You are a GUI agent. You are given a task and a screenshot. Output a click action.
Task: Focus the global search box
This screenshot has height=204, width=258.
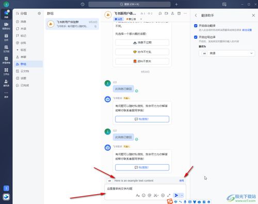click(x=130, y=4)
